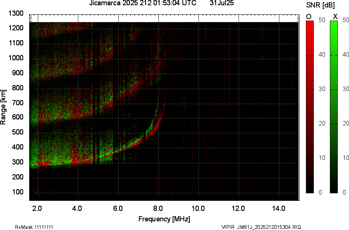Click the 200 range tick label
Screen dimensions: 349x230
pyautogui.click(x=18, y=177)
